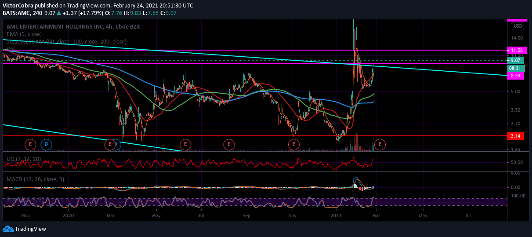Click the 100.00 value on Stoch scale

click(518, 195)
